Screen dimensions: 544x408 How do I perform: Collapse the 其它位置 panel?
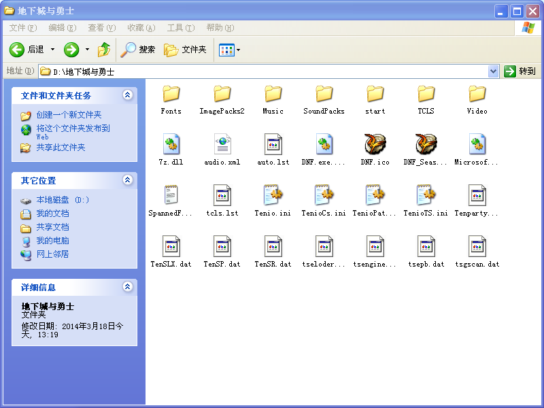pos(128,180)
